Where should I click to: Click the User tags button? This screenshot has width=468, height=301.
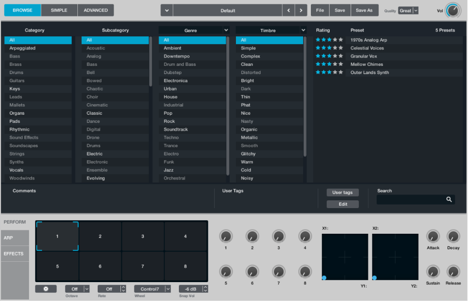point(342,192)
